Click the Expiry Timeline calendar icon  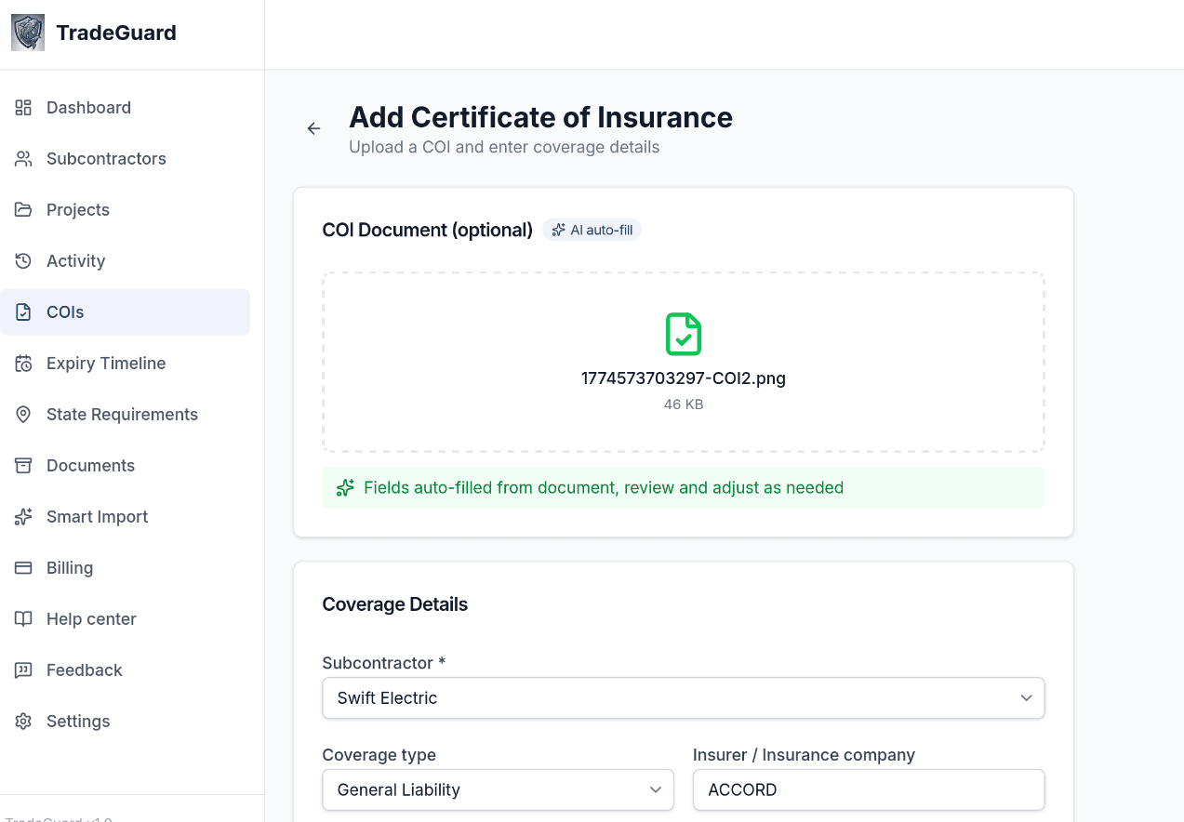click(x=23, y=364)
